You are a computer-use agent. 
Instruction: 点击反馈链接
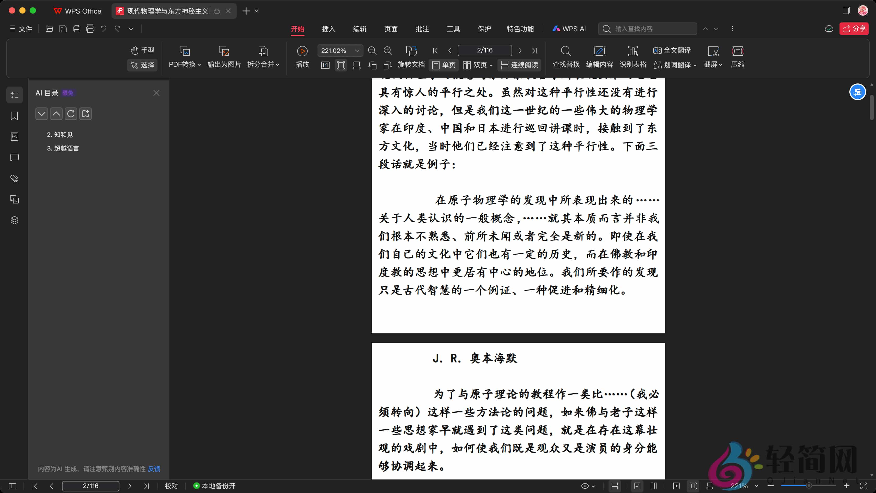click(154, 468)
